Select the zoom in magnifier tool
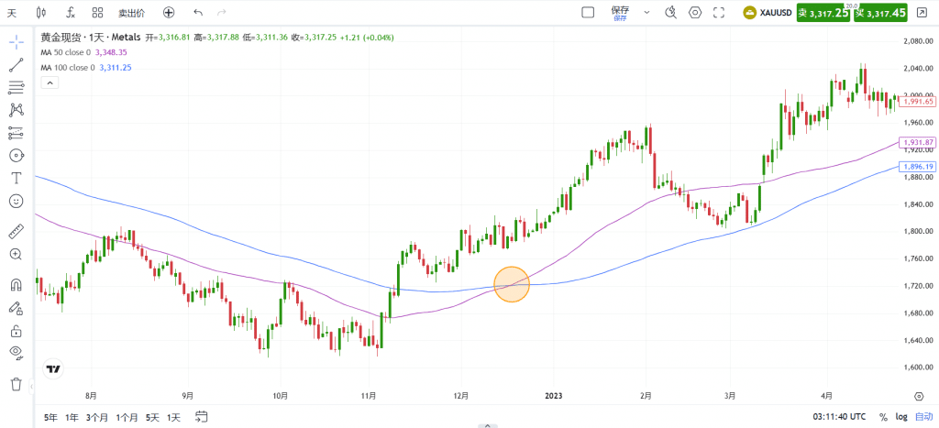939x428 pixels. [17, 255]
